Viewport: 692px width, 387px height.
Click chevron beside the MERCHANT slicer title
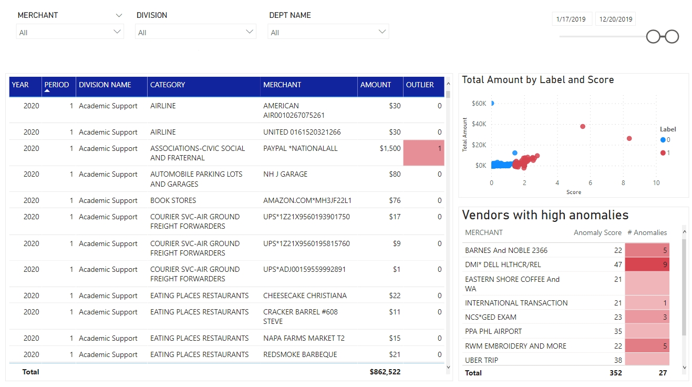(119, 16)
